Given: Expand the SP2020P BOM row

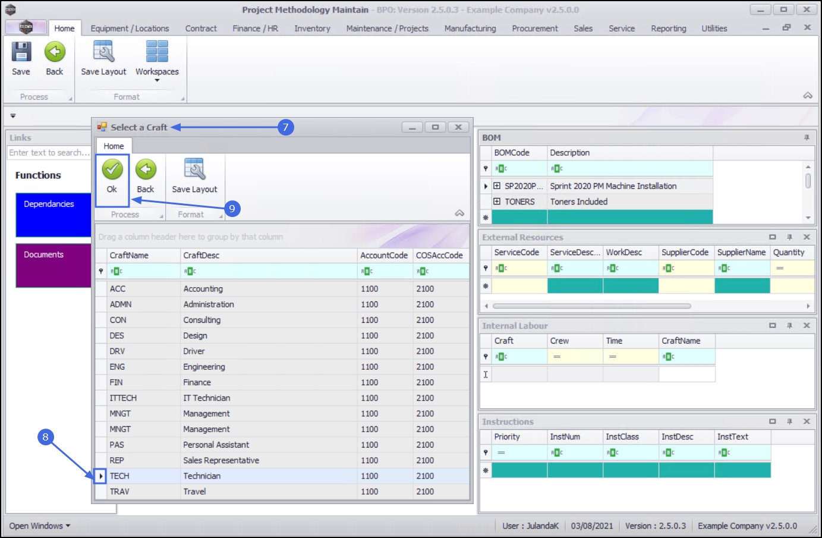Looking at the screenshot, I should click(497, 186).
